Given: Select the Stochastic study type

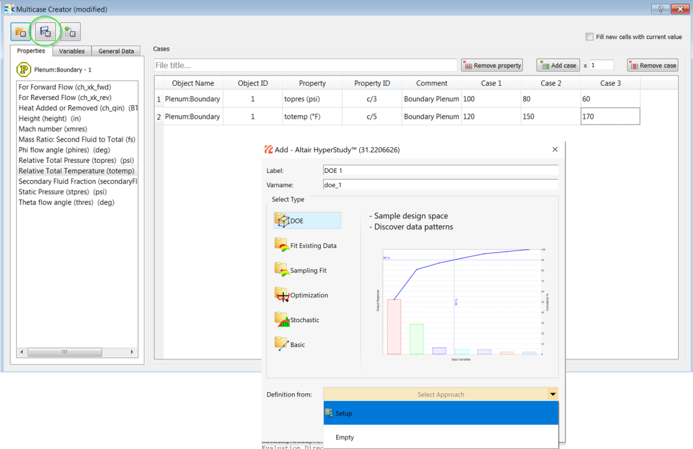Looking at the screenshot, I should [x=297, y=320].
